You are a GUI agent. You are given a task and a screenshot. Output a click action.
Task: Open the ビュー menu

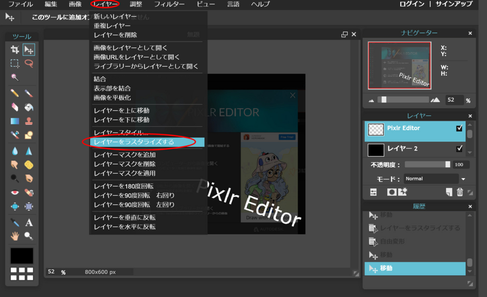tap(206, 4)
